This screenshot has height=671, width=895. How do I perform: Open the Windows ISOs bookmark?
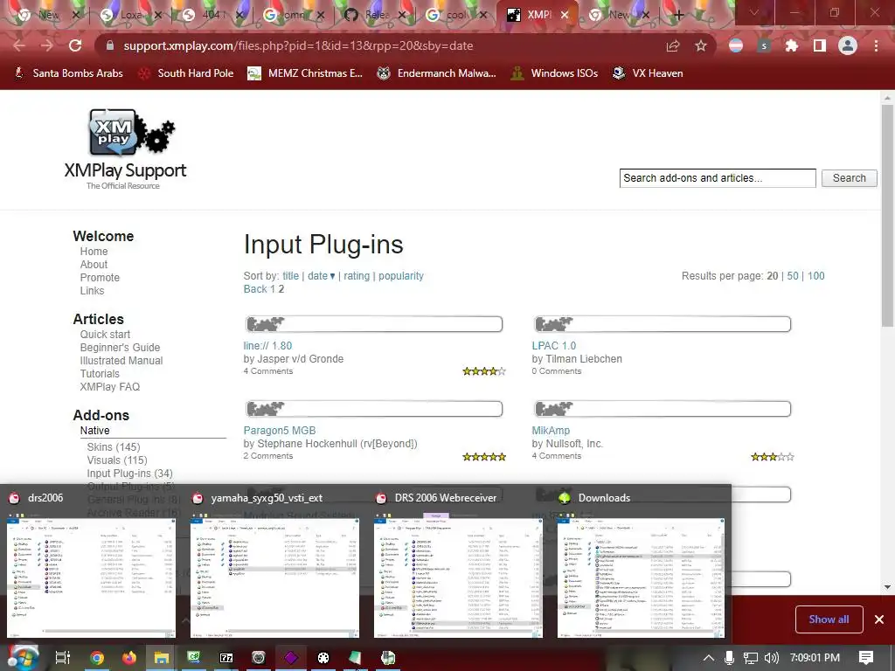554,73
